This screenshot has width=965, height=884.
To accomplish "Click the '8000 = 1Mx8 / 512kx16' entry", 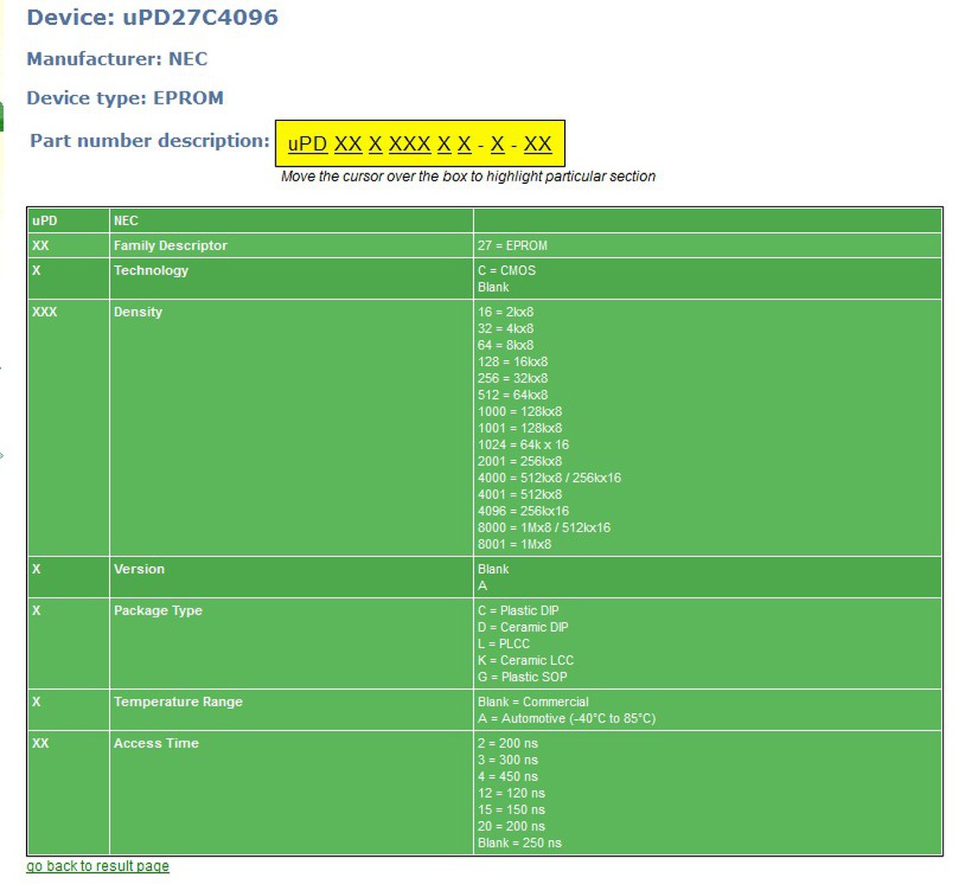I will (544, 527).
